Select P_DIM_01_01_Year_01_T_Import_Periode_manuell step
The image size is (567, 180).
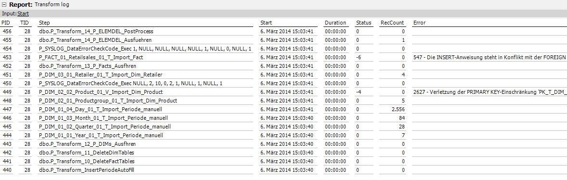101,136
